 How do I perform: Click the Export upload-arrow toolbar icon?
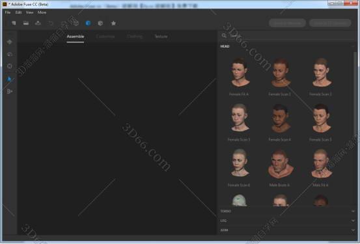38,23
